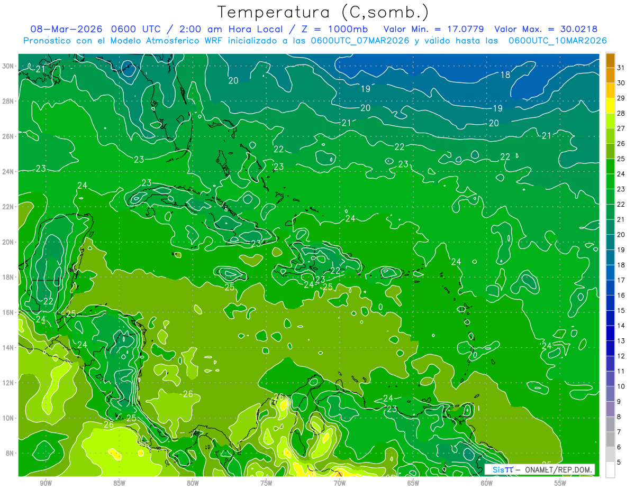
Task: Click legend scale number 6
Action: [619, 448]
